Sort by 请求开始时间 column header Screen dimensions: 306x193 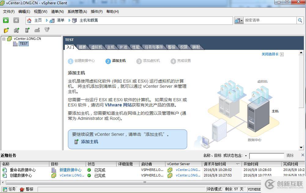tap(222, 164)
